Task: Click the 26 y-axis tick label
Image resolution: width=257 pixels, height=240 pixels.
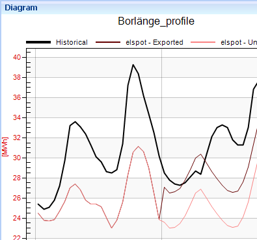Action: [x=17, y=198]
